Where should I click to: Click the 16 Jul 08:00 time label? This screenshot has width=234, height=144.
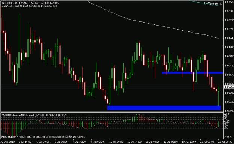(171, 142)
